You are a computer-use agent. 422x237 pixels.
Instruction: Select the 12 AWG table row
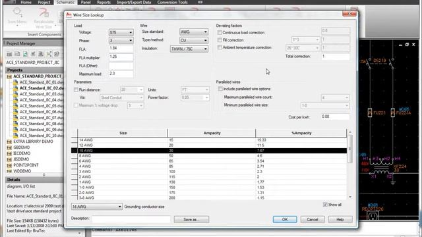click(209, 145)
